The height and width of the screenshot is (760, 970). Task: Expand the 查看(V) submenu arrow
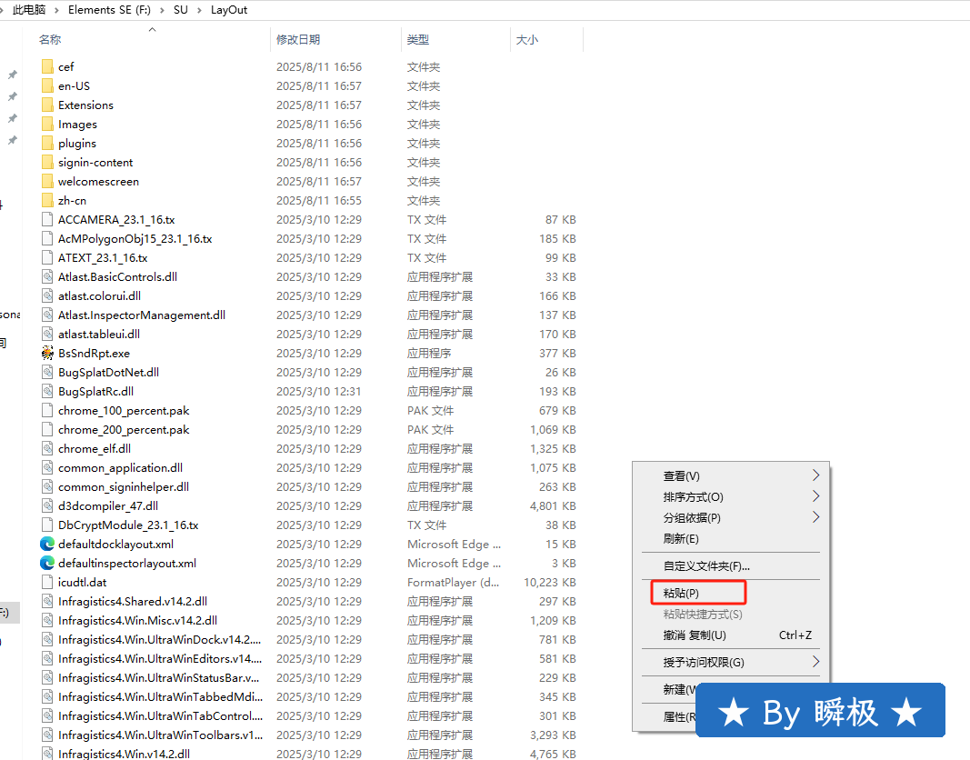pos(815,475)
